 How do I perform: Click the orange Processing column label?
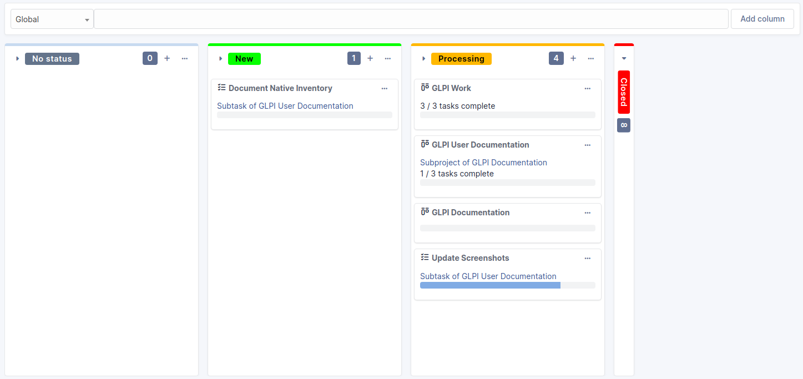point(461,59)
